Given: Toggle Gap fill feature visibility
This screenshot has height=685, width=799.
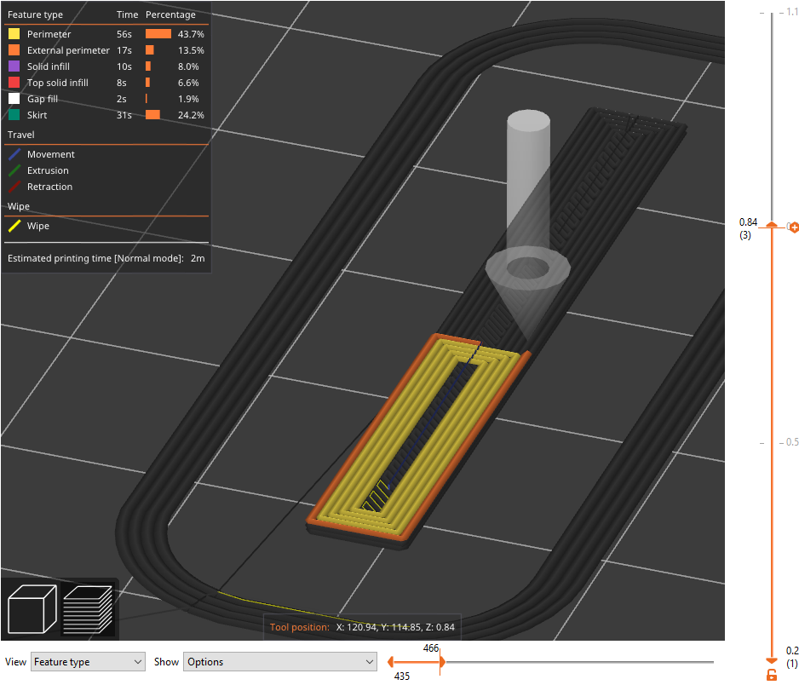Looking at the screenshot, I should coord(106,99).
